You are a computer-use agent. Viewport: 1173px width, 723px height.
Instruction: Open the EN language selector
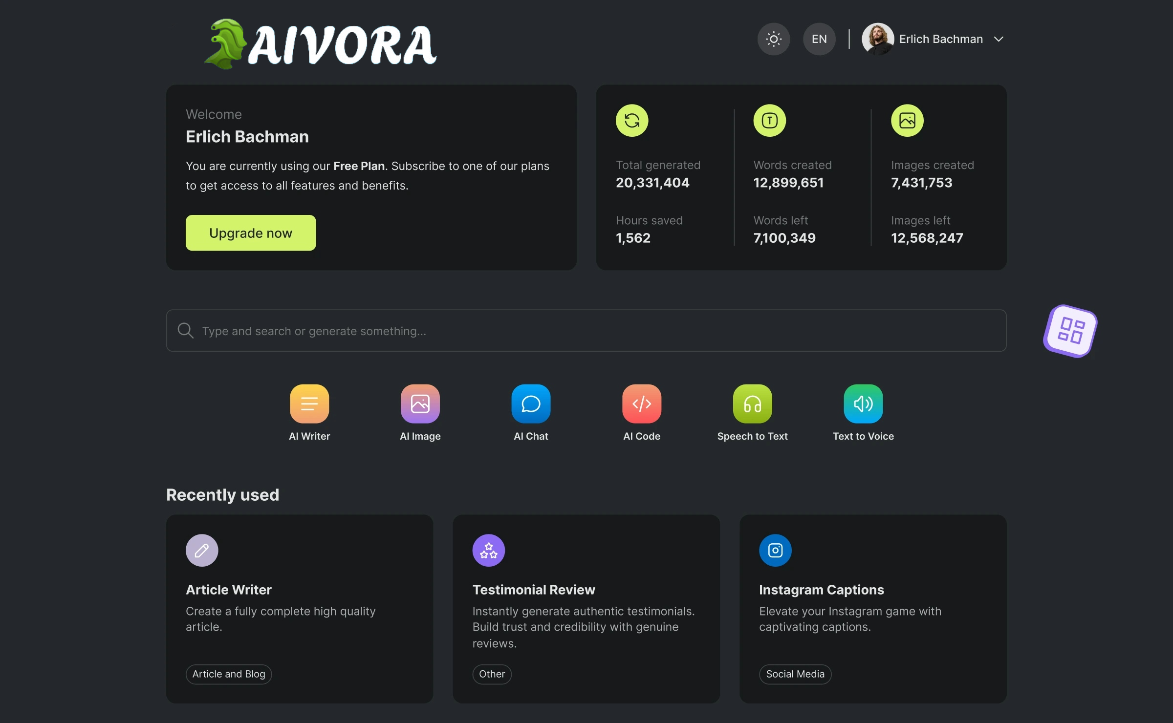pyautogui.click(x=819, y=39)
